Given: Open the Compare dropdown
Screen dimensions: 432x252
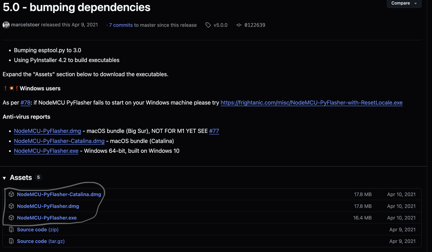Looking at the screenshot, I should (x=404, y=3).
